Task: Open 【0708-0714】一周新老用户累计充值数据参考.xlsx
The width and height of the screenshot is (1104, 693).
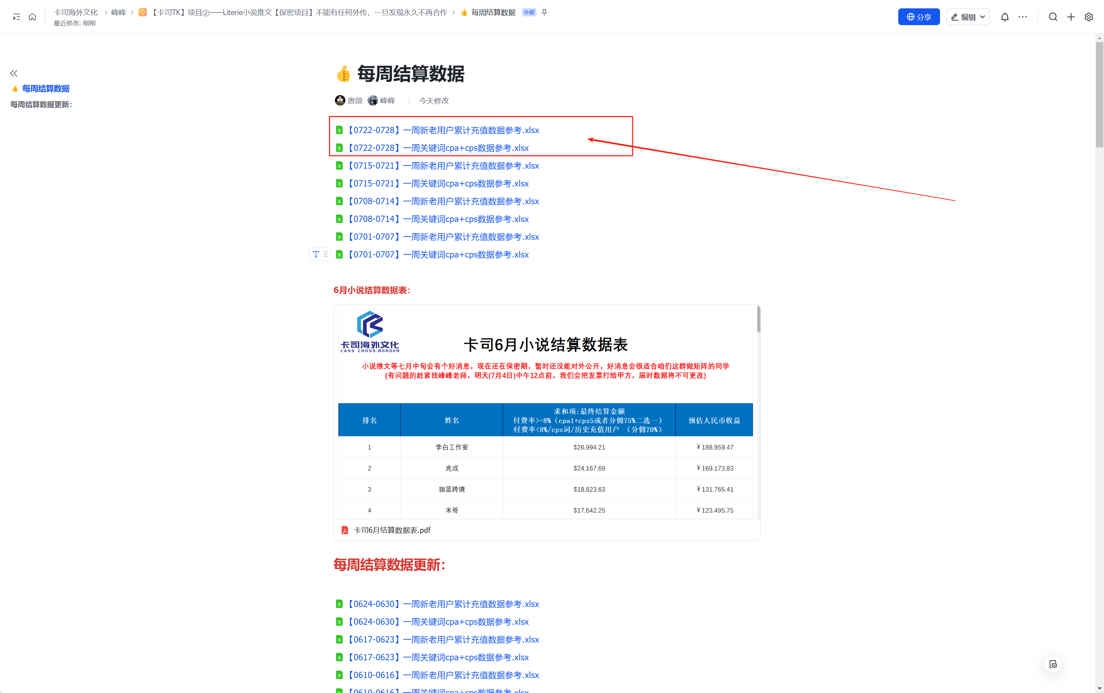Action: tap(443, 201)
